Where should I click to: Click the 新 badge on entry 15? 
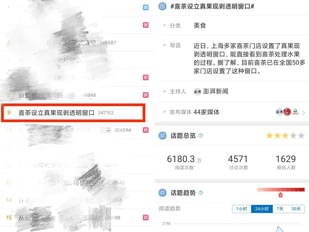(x=146, y=218)
